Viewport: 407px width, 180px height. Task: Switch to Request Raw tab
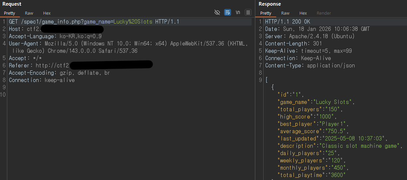click(x=29, y=13)
